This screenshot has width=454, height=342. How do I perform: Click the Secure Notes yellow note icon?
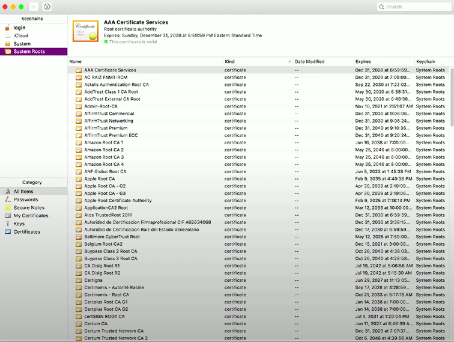click(8, 207)
